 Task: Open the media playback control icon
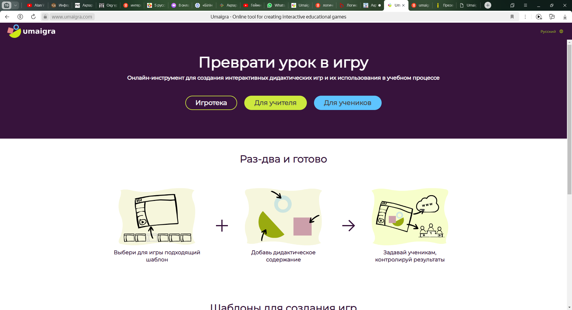click(539, 17)
